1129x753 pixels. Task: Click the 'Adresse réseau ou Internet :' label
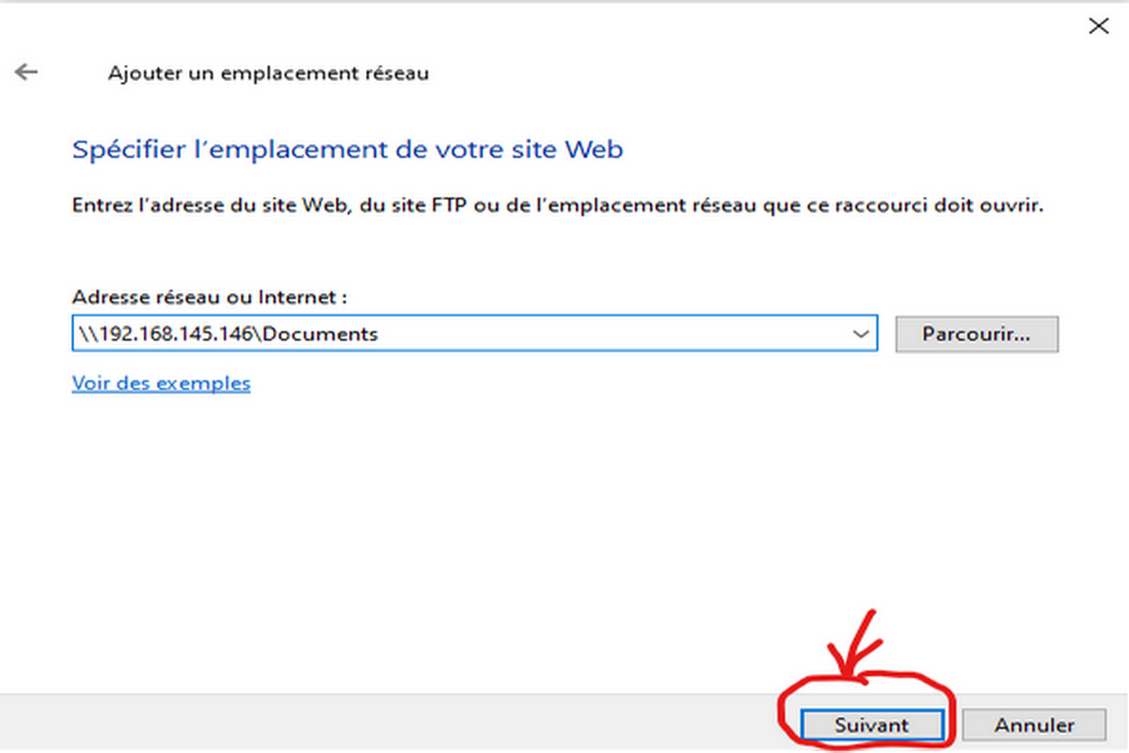tap(210, 296)
